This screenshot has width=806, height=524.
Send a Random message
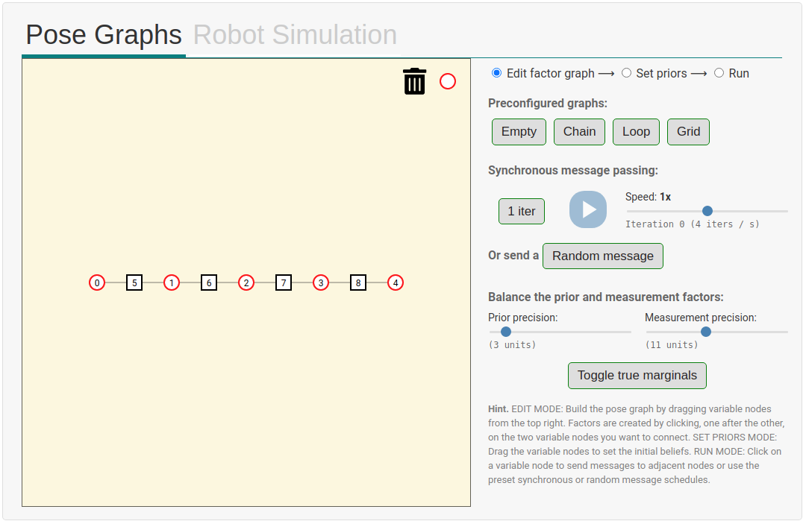tap(602, 256)
